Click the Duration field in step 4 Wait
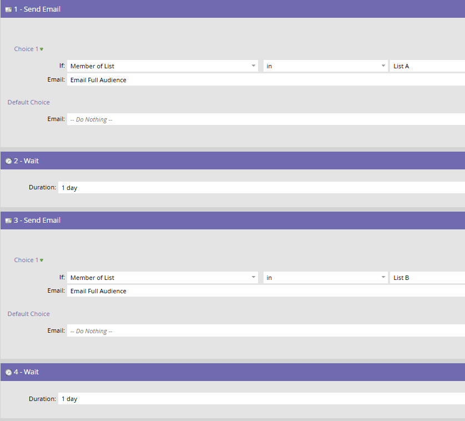This screenshot has height=421, width=465. point(261,399)
